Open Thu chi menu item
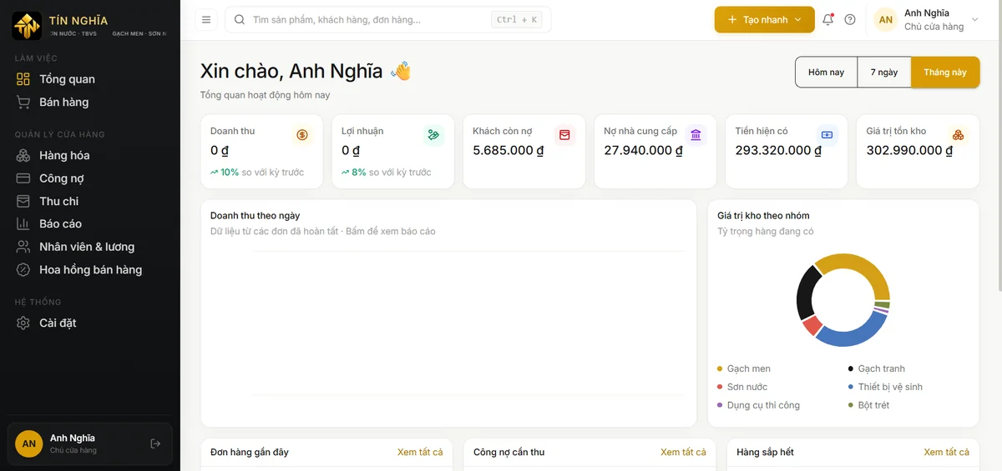Image resolution: width=1002 pixels, height=471 pixels. [x=89, y=201]
